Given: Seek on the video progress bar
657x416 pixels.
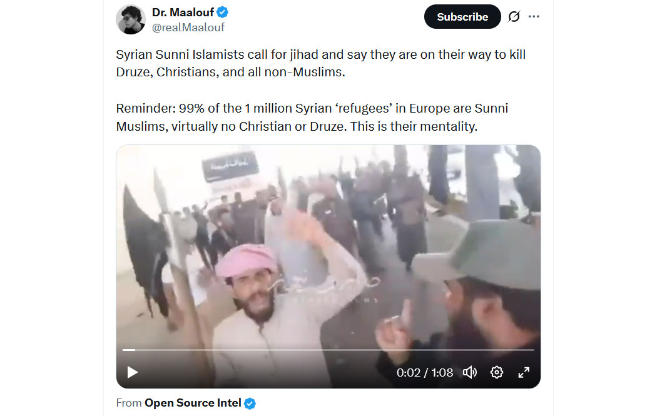Looking at the screenshot, I should point(328,350).
